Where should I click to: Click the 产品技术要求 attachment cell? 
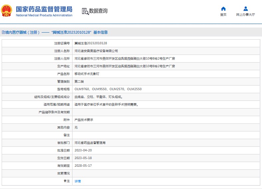84,120
